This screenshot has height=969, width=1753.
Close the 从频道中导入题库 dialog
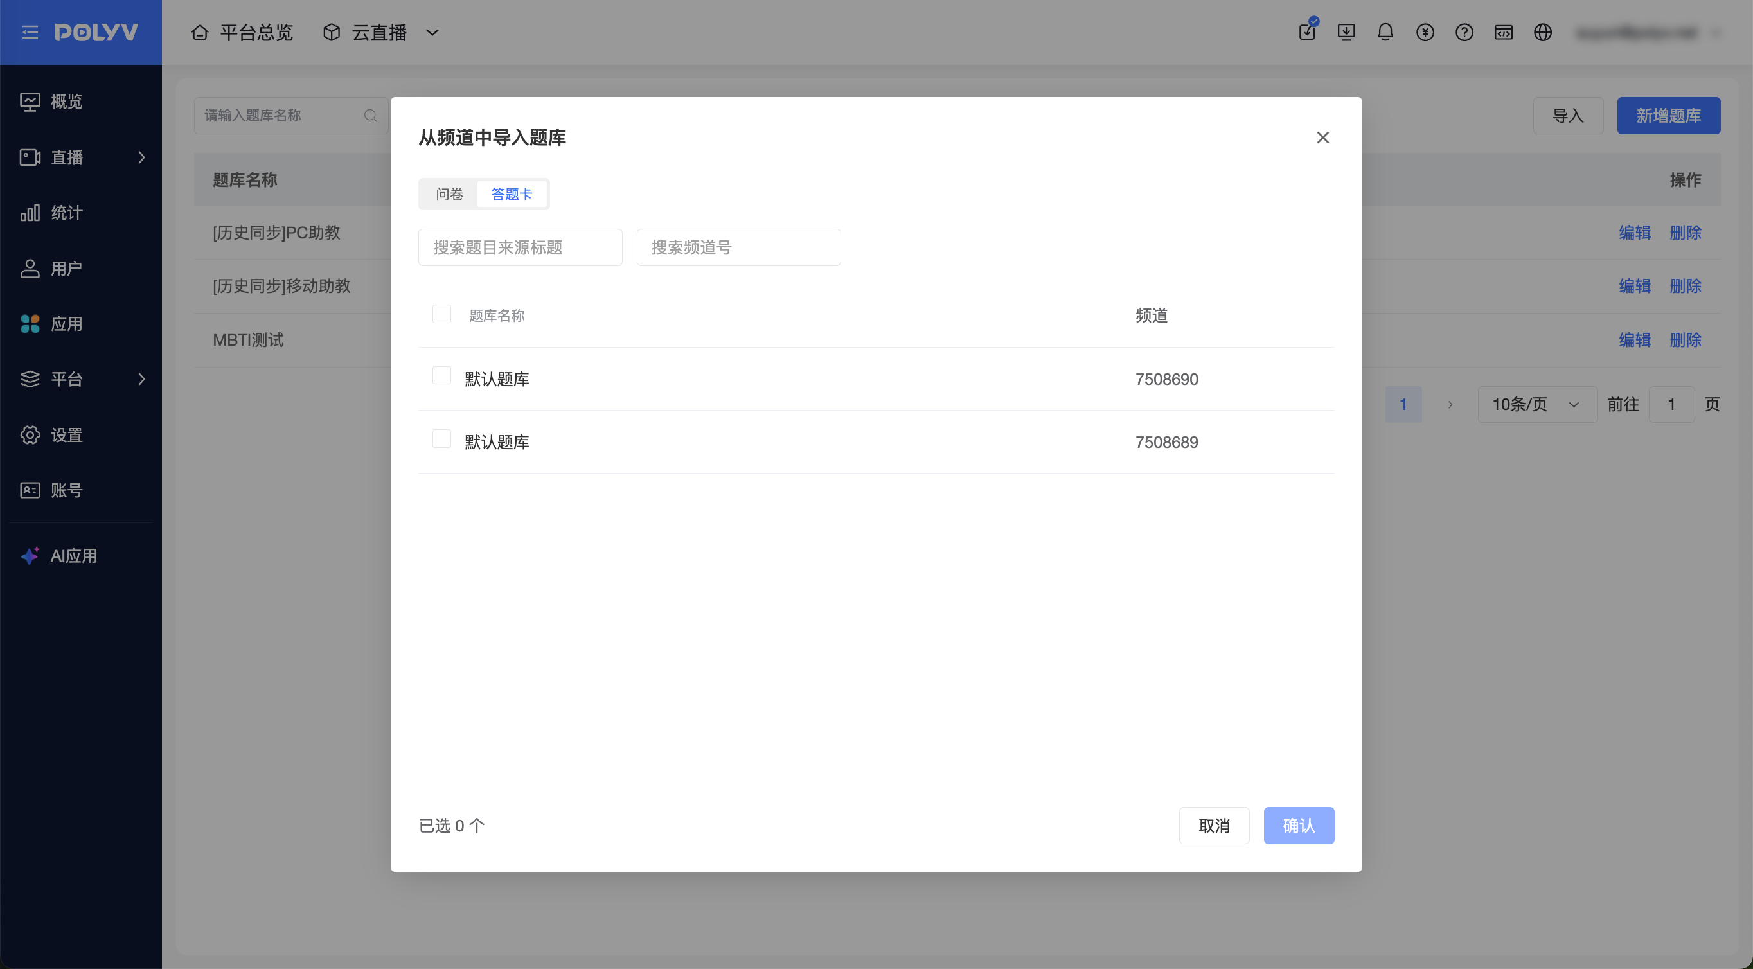1323,138
